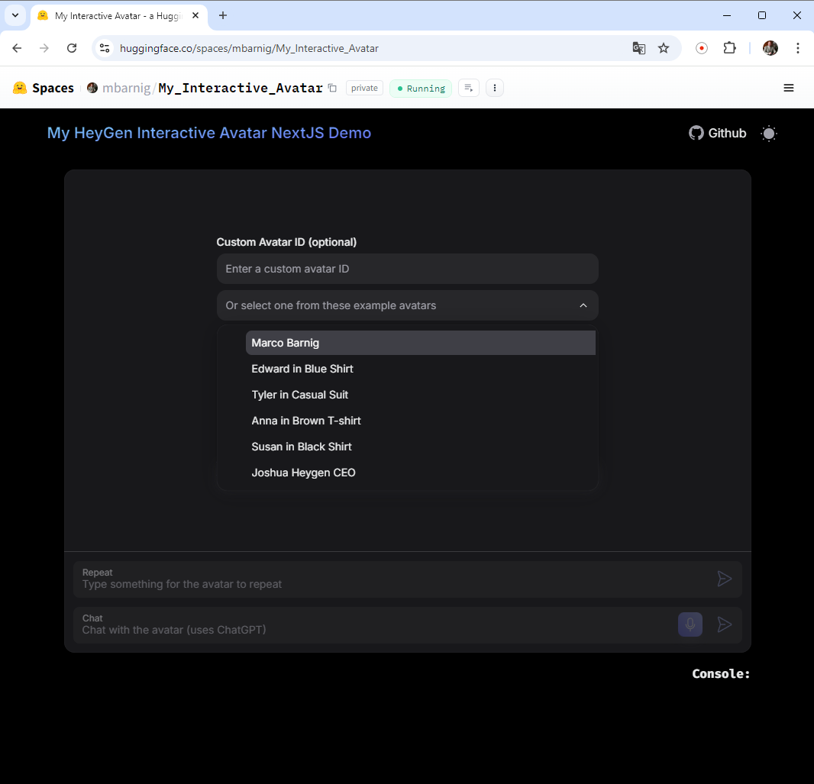
Task: Select Susan in Black Shirt avatar
Action: (421, 447)
